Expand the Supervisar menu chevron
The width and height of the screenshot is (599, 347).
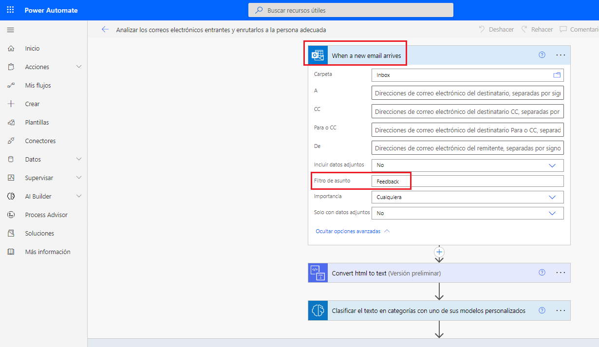click(79, 178)
